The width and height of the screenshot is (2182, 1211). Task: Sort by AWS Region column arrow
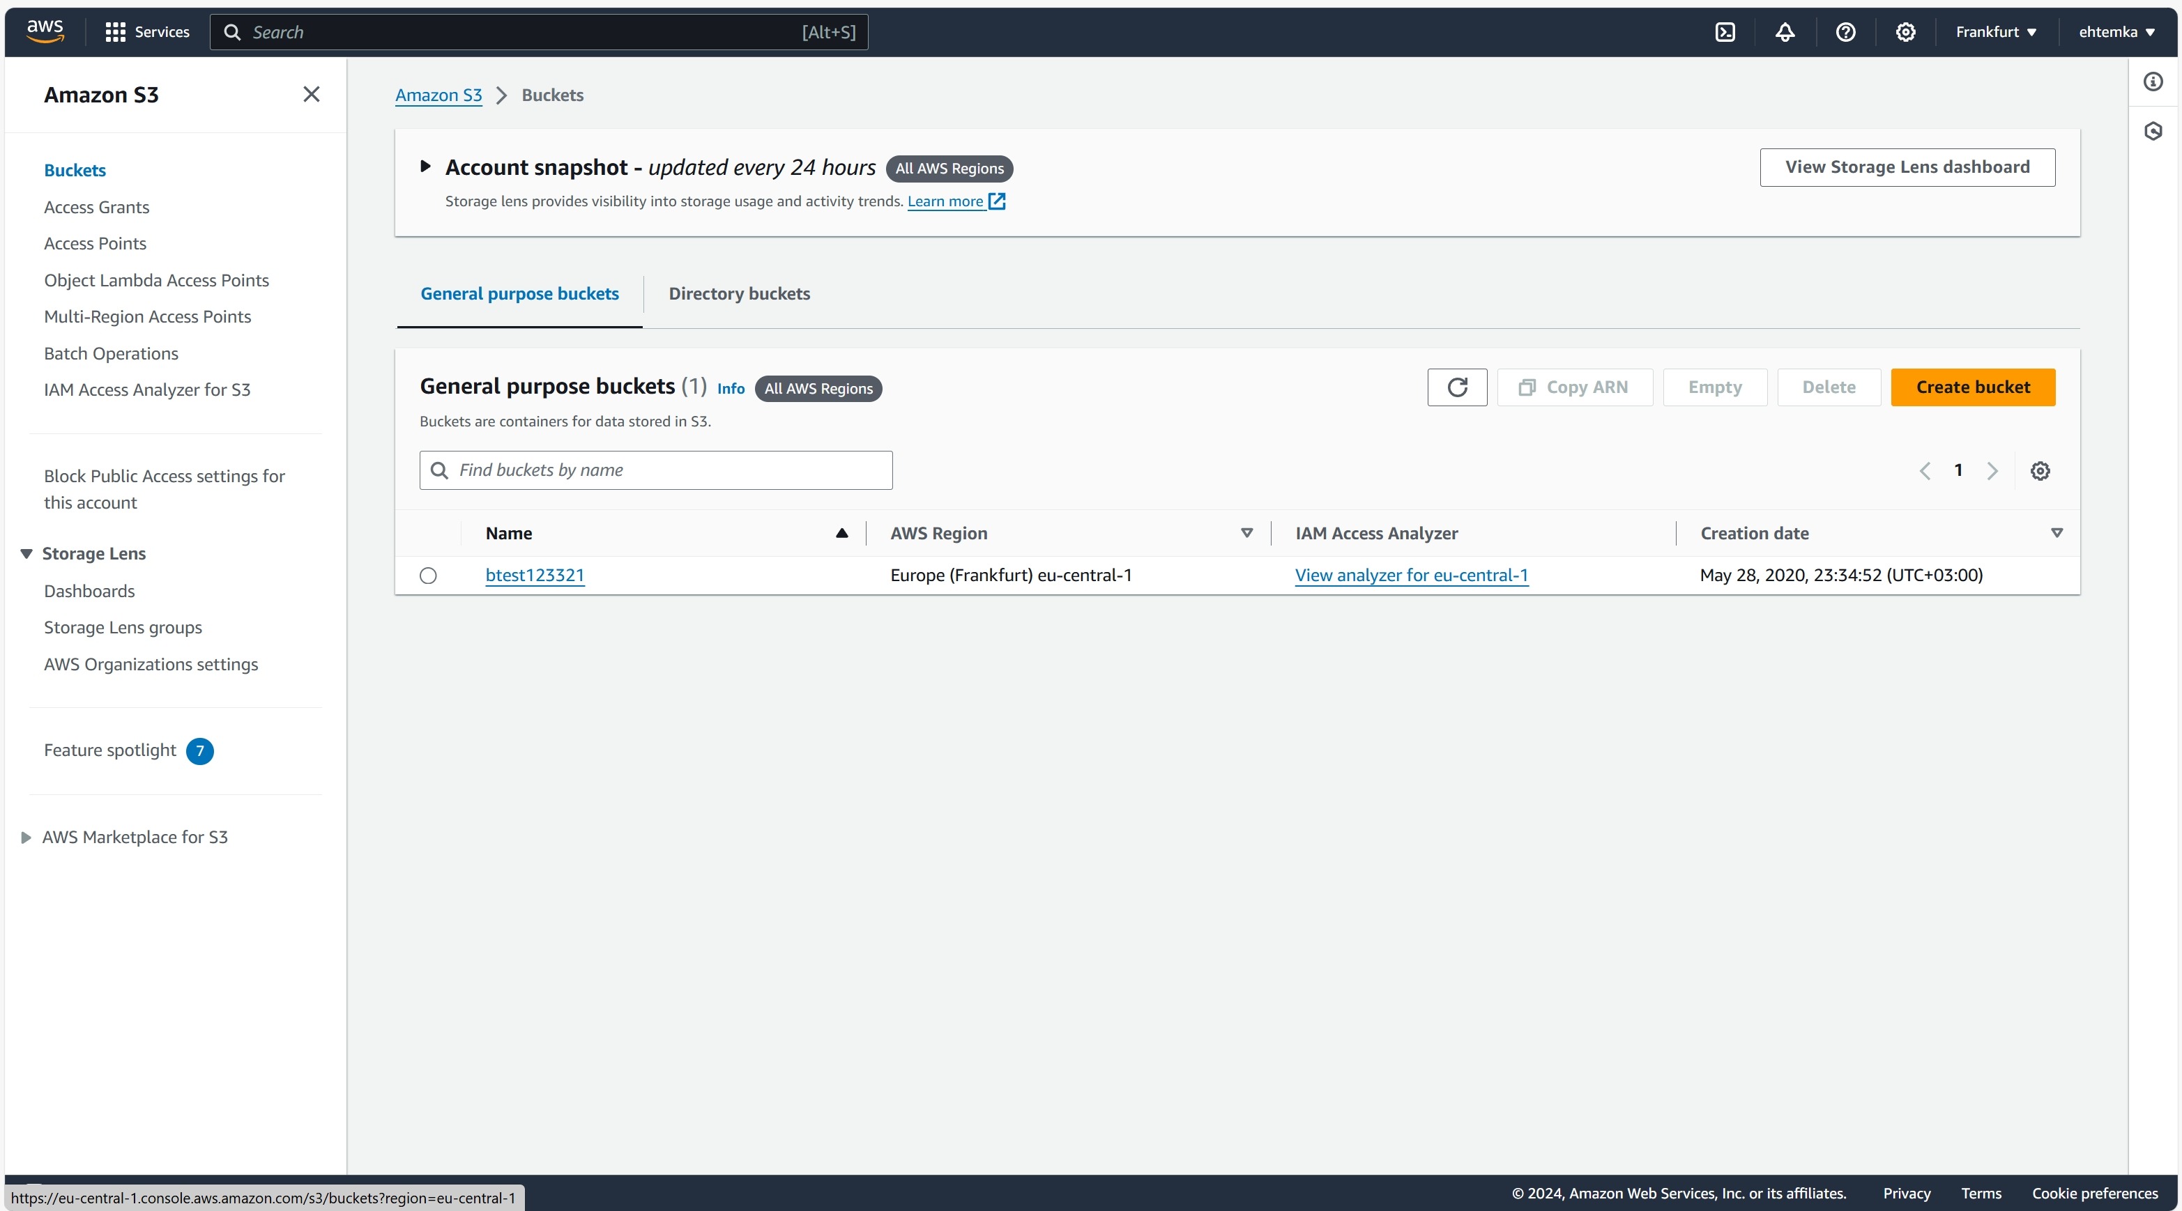pyautogui.click(x=1246, y=532)
